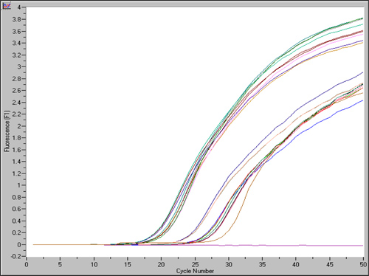The image size is (369, 276).
Task: Click the x-axis tick label 50
Action: pos(363,264)
